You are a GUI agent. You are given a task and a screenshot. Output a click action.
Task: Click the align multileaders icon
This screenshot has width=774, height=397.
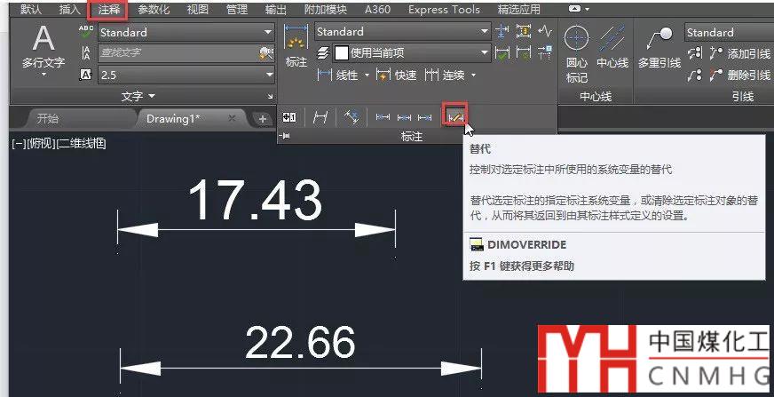coord(695,53)
